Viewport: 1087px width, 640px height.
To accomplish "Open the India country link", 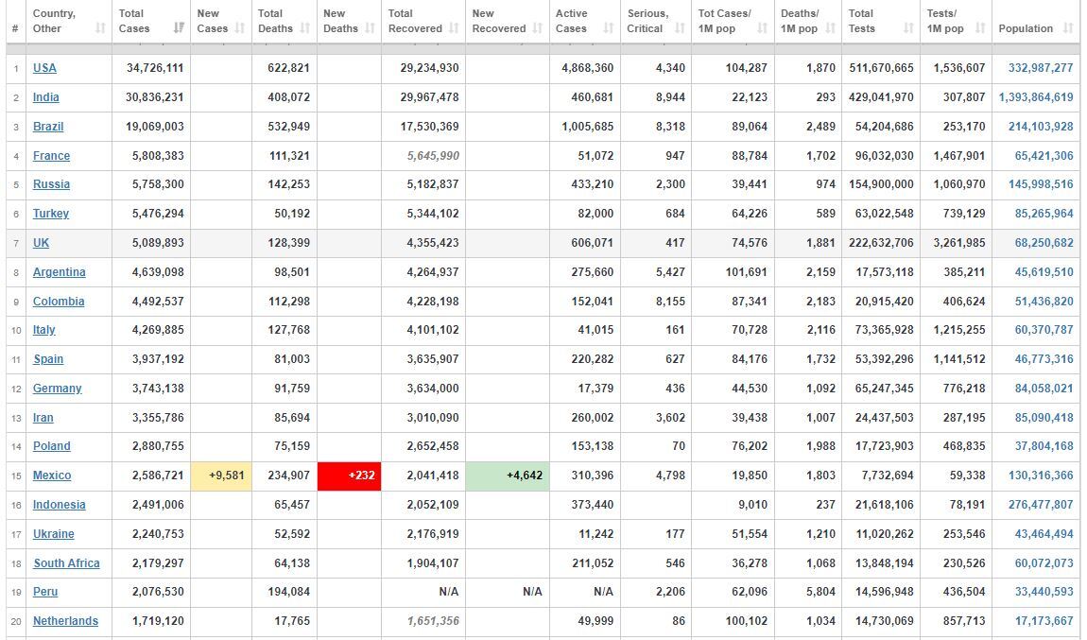I will [45, 97].
